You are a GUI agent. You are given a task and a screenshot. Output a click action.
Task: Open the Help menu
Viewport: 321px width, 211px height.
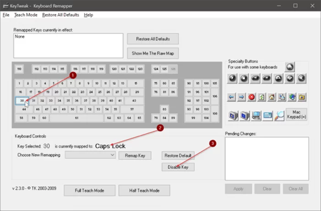click(89, 15)
